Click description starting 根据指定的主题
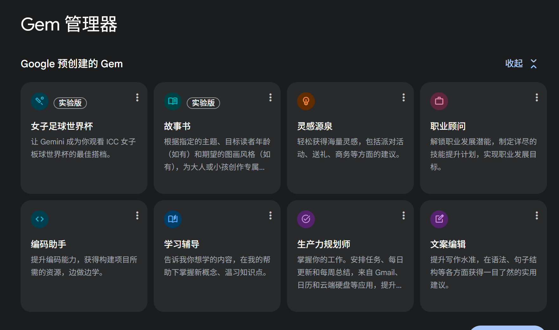Viewport: 559px width, 330px height. 217,154
